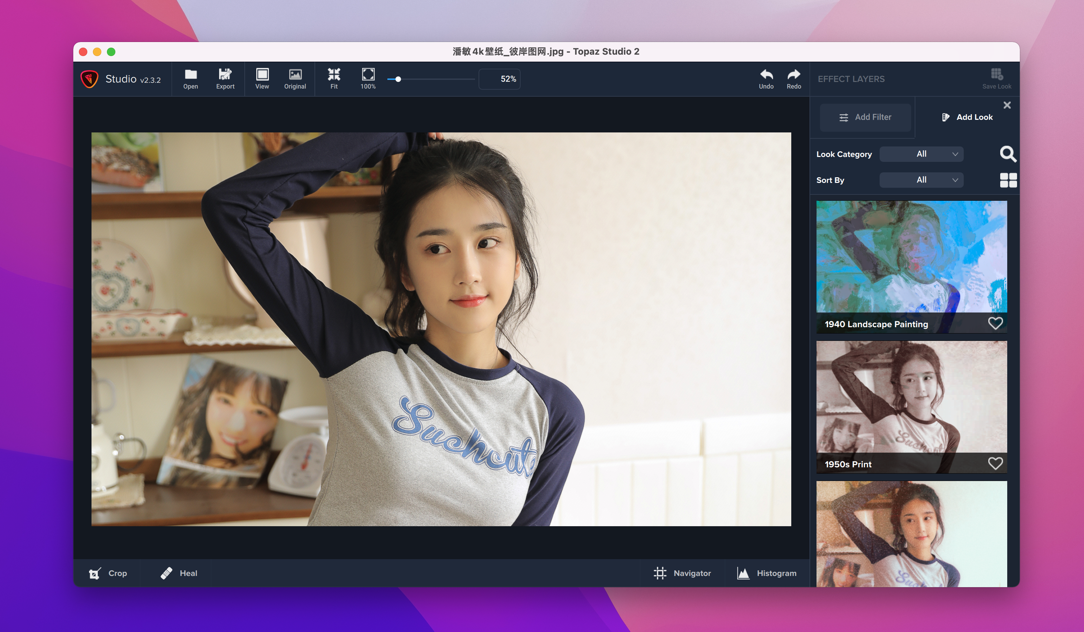Switch to the Add Filter tab
The image size is (1084, 632).
pos(865,117)
